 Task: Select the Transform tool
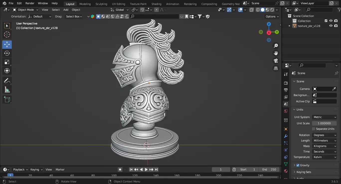(7, 71)
